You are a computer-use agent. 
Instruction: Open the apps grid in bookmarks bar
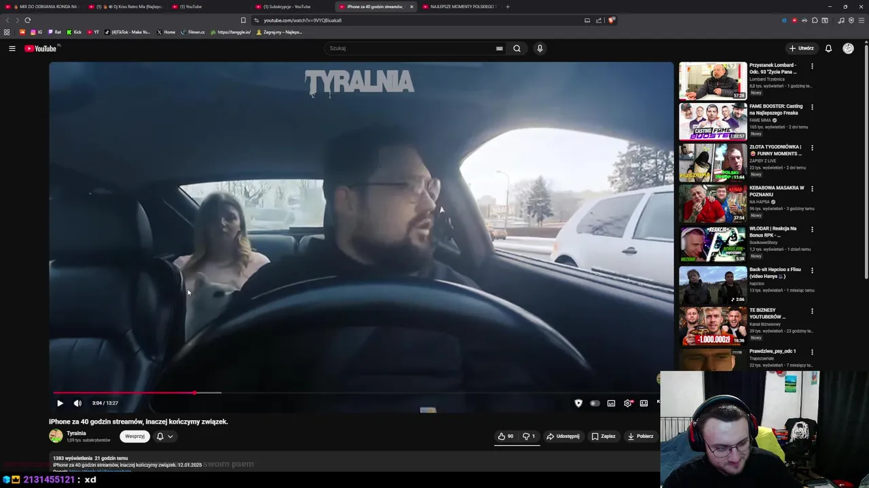tap(7, 32)
